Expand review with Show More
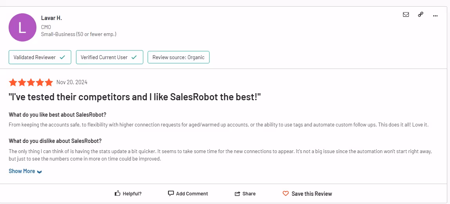This screenshot has width=450, height=204. point(25,171)
